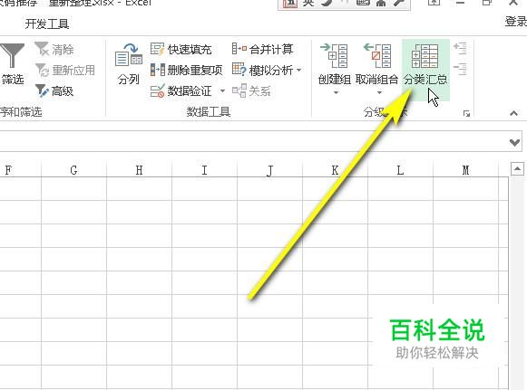Expand the formula bar chevron
The image size is (527, 390).
click(x=514, y=143)
